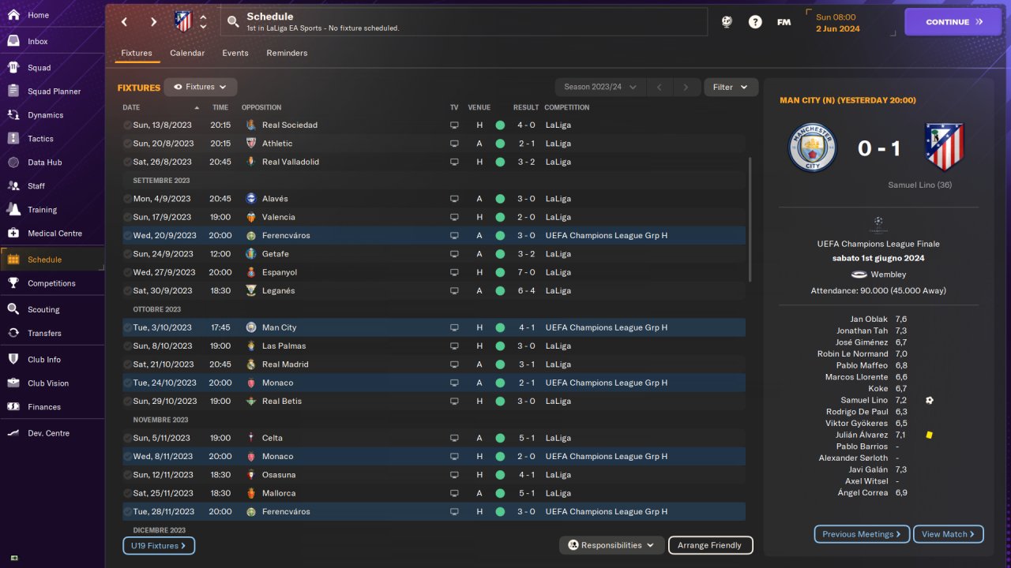Click the TV icon for Real Sociedad fixture
Image resolution: width=1011 pixels, height=568 pixels.
click(x=454, y=125)
